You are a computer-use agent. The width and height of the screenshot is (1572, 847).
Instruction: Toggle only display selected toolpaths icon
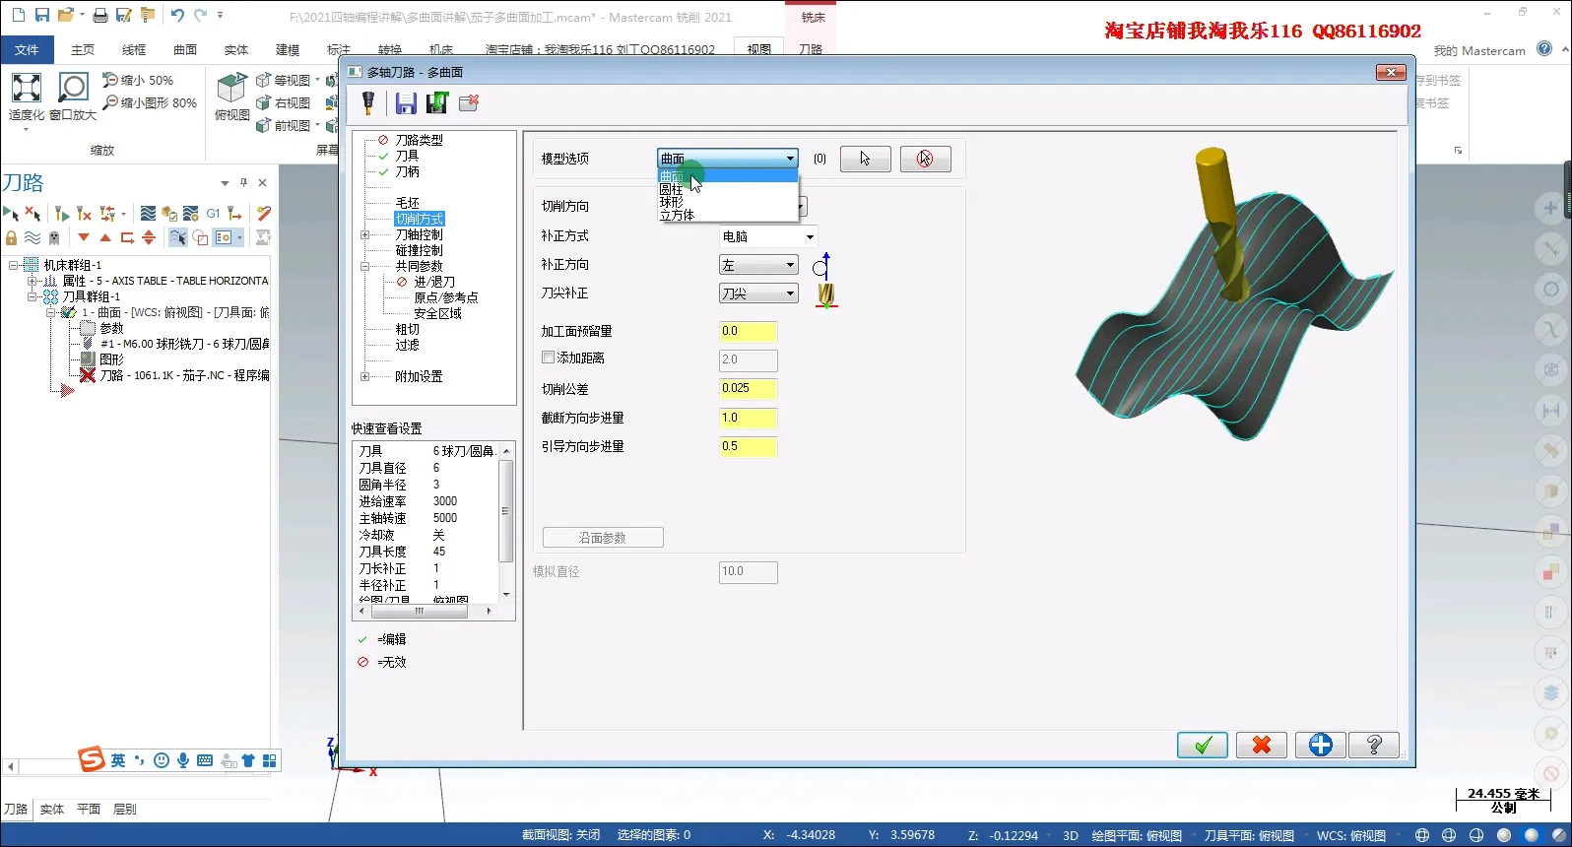click(x=177, y=237)
